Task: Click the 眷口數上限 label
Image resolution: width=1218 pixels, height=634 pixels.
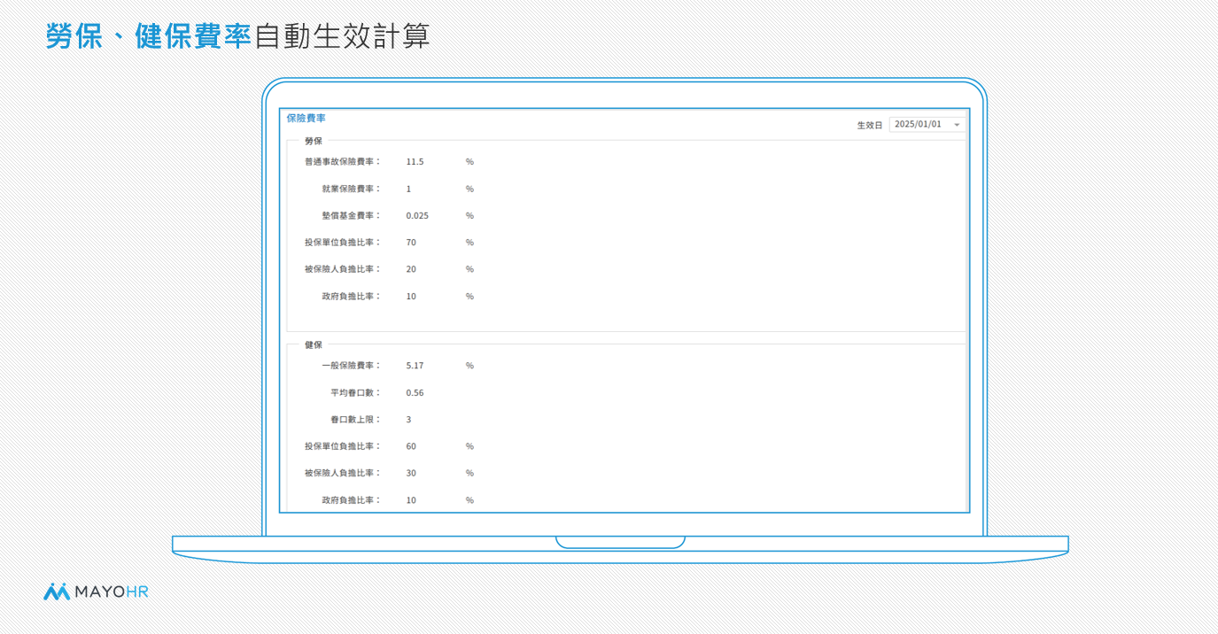Action: click(355, 420)
